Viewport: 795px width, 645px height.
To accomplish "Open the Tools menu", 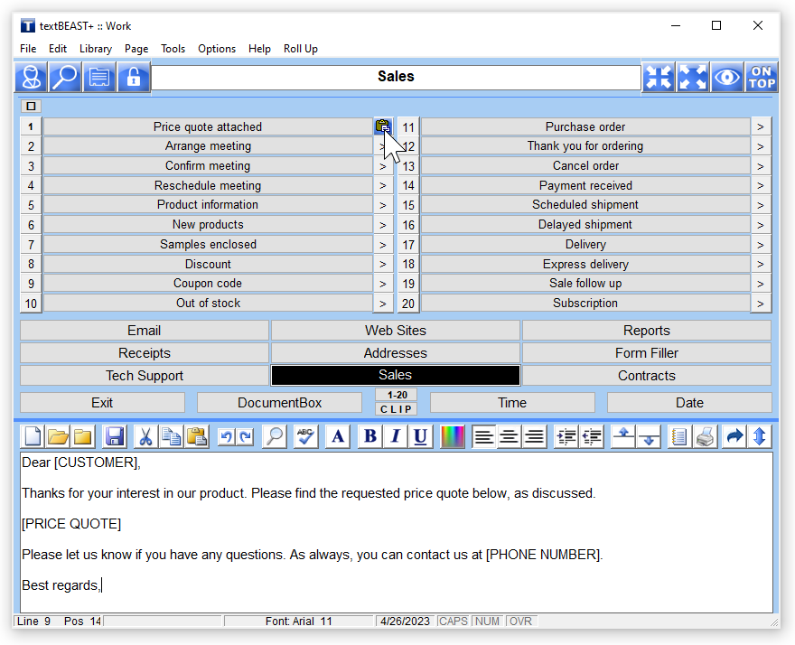I will (173, 49).
